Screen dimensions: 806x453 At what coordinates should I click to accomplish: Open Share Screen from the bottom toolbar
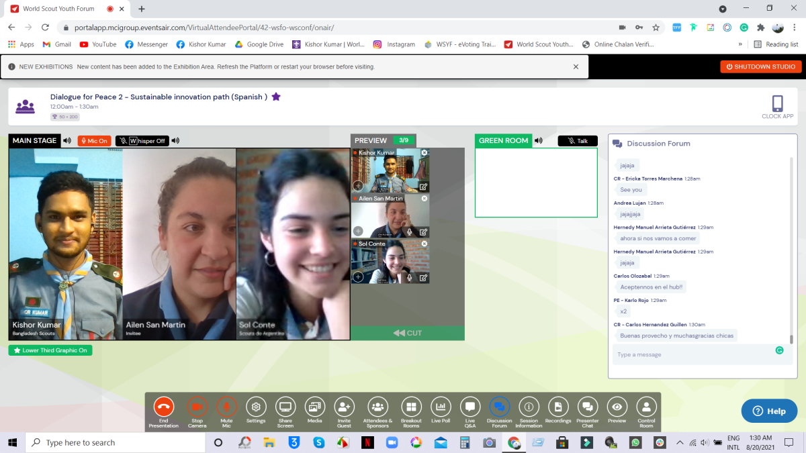[x=285, y=407]
